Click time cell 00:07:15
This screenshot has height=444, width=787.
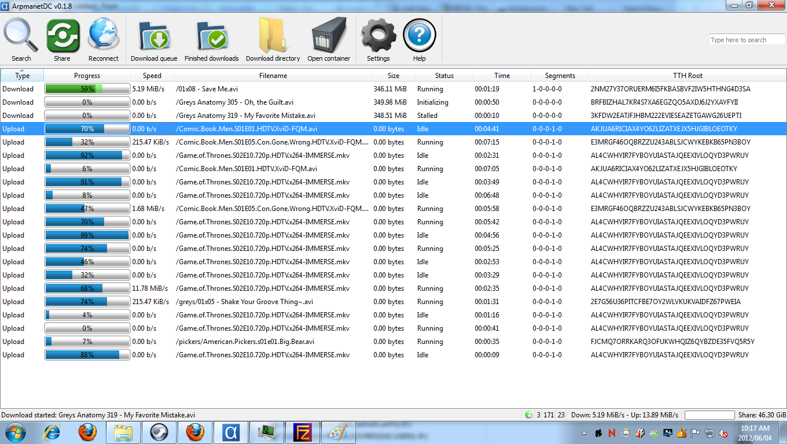487,142
